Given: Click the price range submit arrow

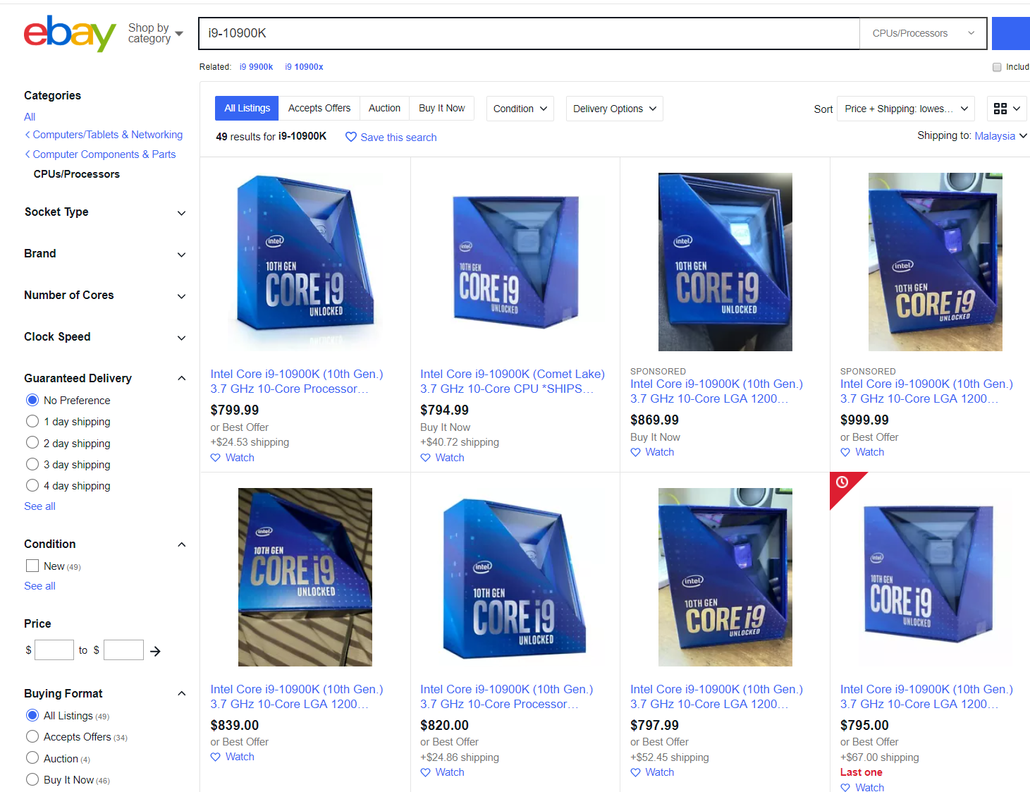Looking at the screenshot, I should pyautogui.click(x=155, y=651).
